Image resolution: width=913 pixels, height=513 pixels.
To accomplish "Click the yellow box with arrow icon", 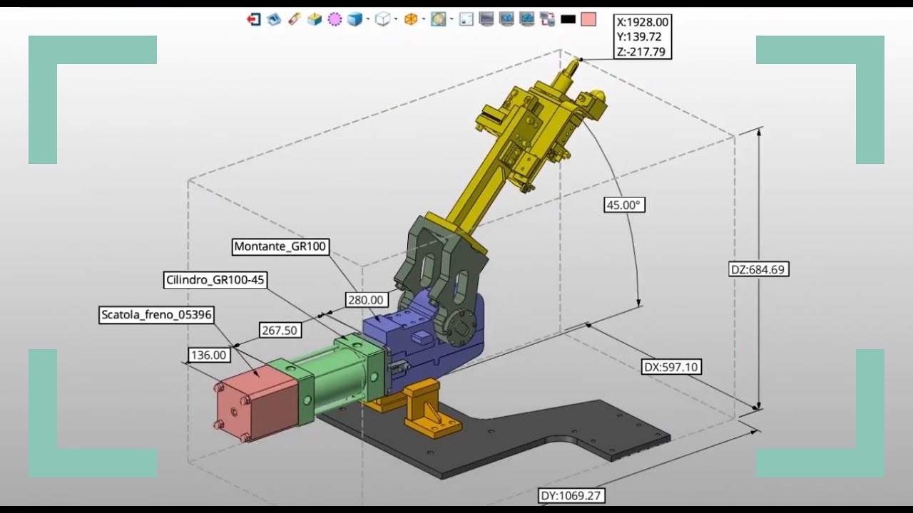I will pos(314,19).
